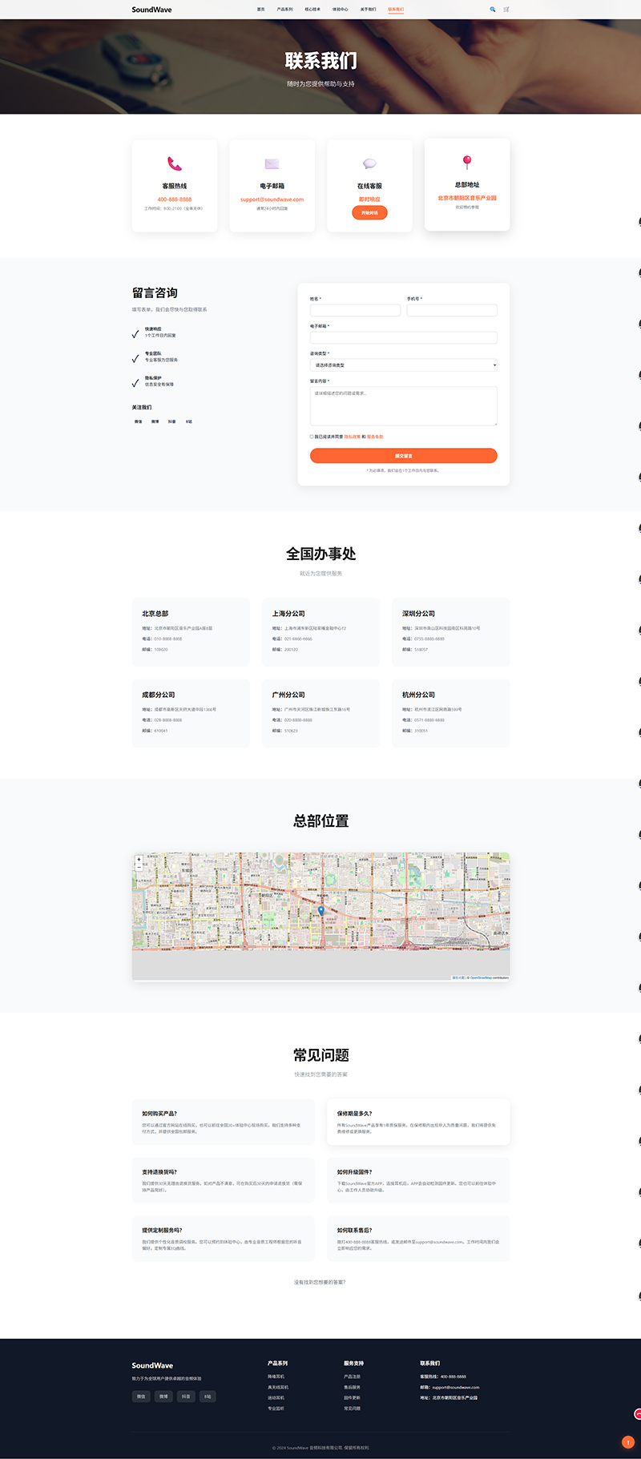The image size is (641, 1459).
Task: Click the orange back-to-top arrow button
Action: pos(627,1442)
